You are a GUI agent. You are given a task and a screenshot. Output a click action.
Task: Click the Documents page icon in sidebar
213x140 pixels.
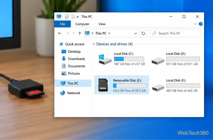point(64,66)
